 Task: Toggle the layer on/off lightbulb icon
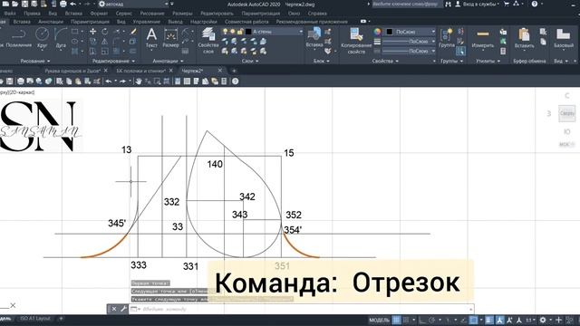click(225, 32)
